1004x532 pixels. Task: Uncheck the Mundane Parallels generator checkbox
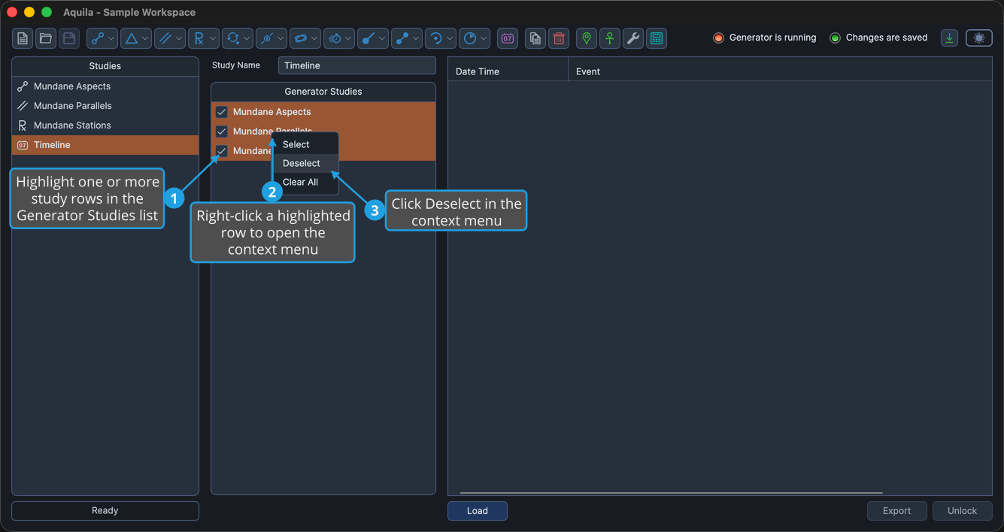[222, 131]
